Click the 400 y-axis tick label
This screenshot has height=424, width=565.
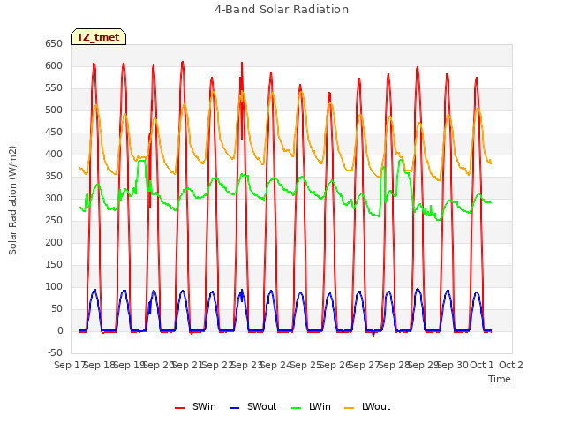[54, 154]
